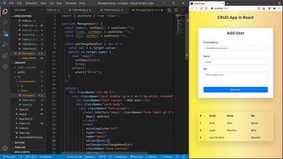
Task: Click Spaces: 2 indentation setting
Action: pyautogui.click(x=90, y=157)
